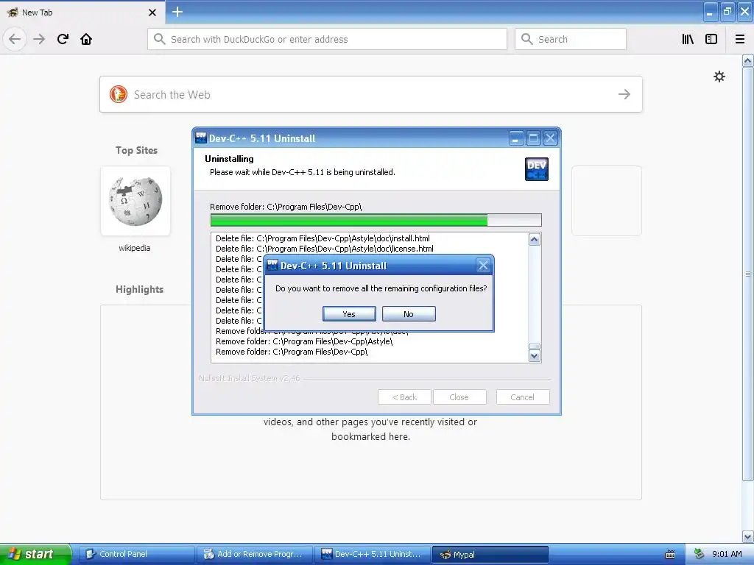
Task: Switch to Add or Remove Programs taskbar item
Action: (255, 554)
